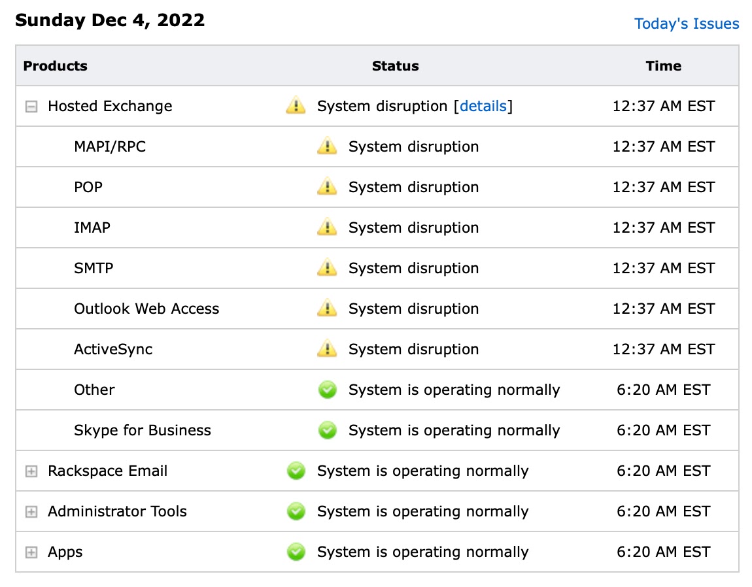Click the MAPI/RPC System disruption status text
Viewport: 752px width, 587px height.
tap(413, 146)
